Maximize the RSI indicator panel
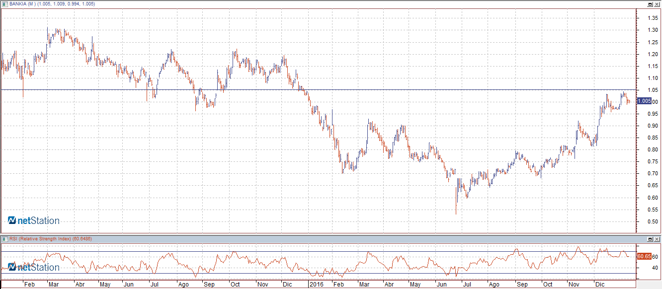The height and width of the screenshot is (289, 662). pyautogui.click(x=650, y=239)
